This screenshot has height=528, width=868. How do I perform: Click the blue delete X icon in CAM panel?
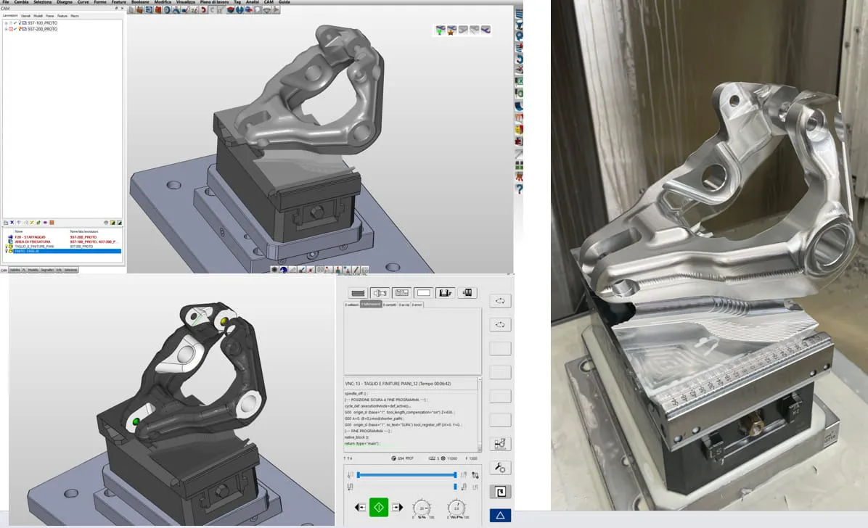coord(12,223)
